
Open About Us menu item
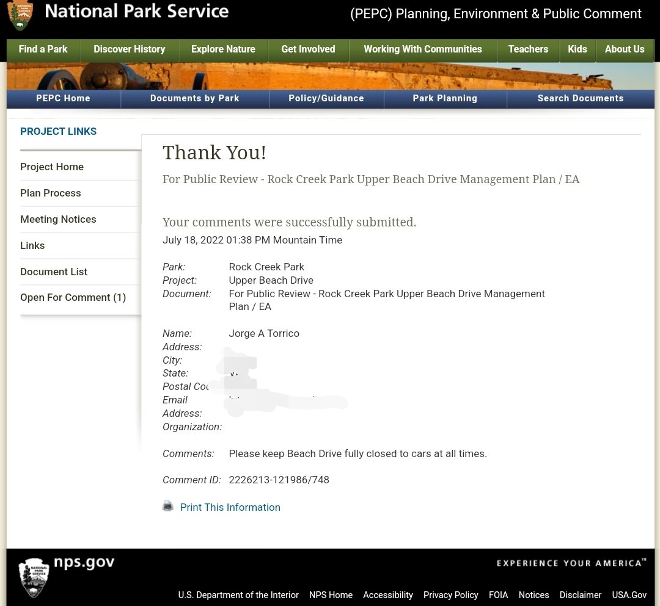click(x=625, y=49)
